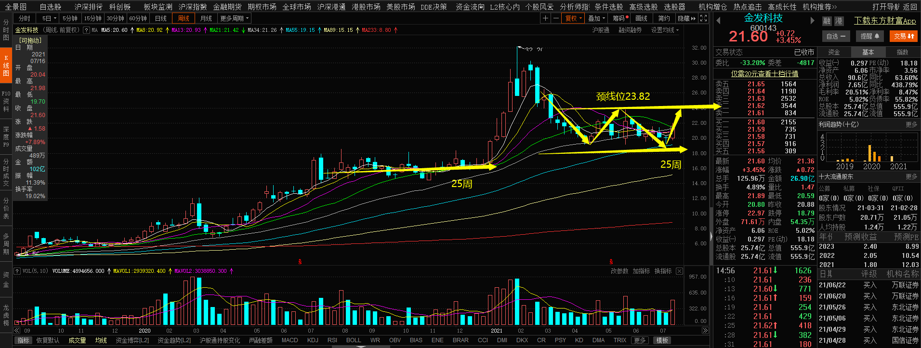
Task: Open the 复权 adjustment dropdown
Action: point(574,18)
